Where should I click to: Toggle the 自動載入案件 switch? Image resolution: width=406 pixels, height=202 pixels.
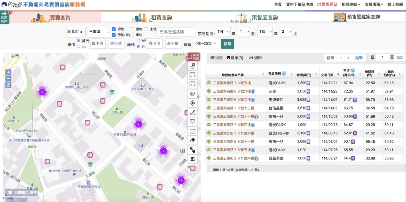pyautogui.click(x=9, y=192)
